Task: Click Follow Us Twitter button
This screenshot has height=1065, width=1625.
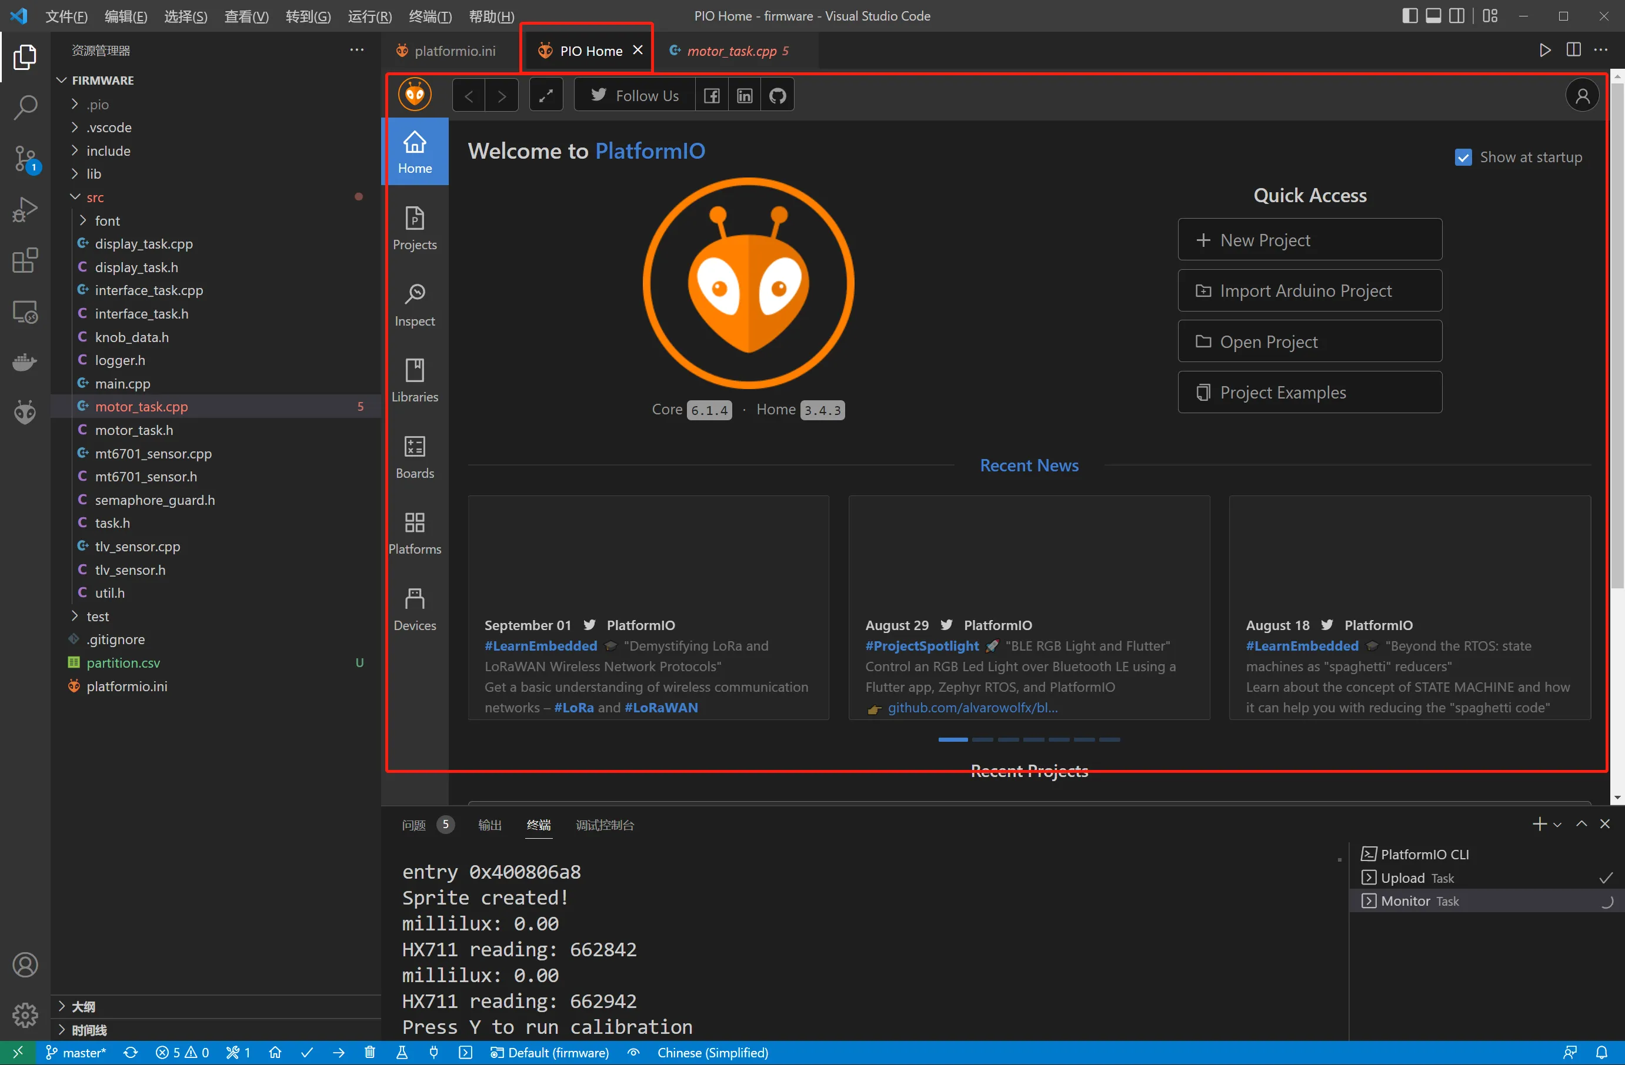Action: [635, 96]
